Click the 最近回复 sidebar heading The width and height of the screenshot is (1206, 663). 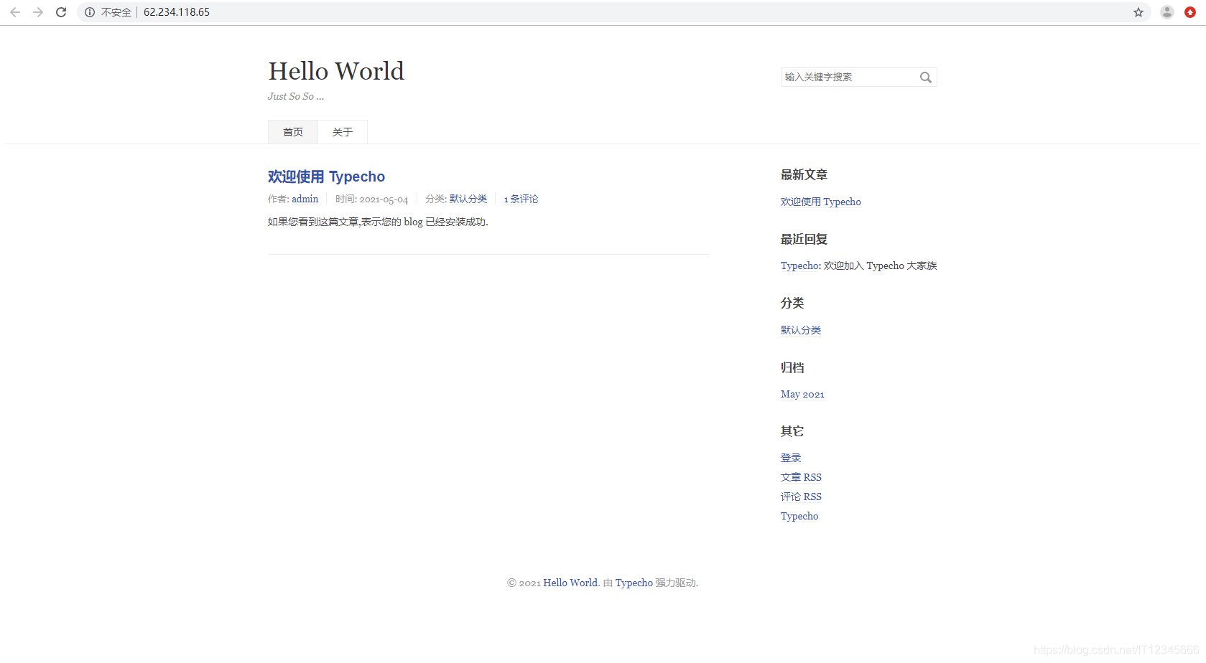click(x=804, y=239)
